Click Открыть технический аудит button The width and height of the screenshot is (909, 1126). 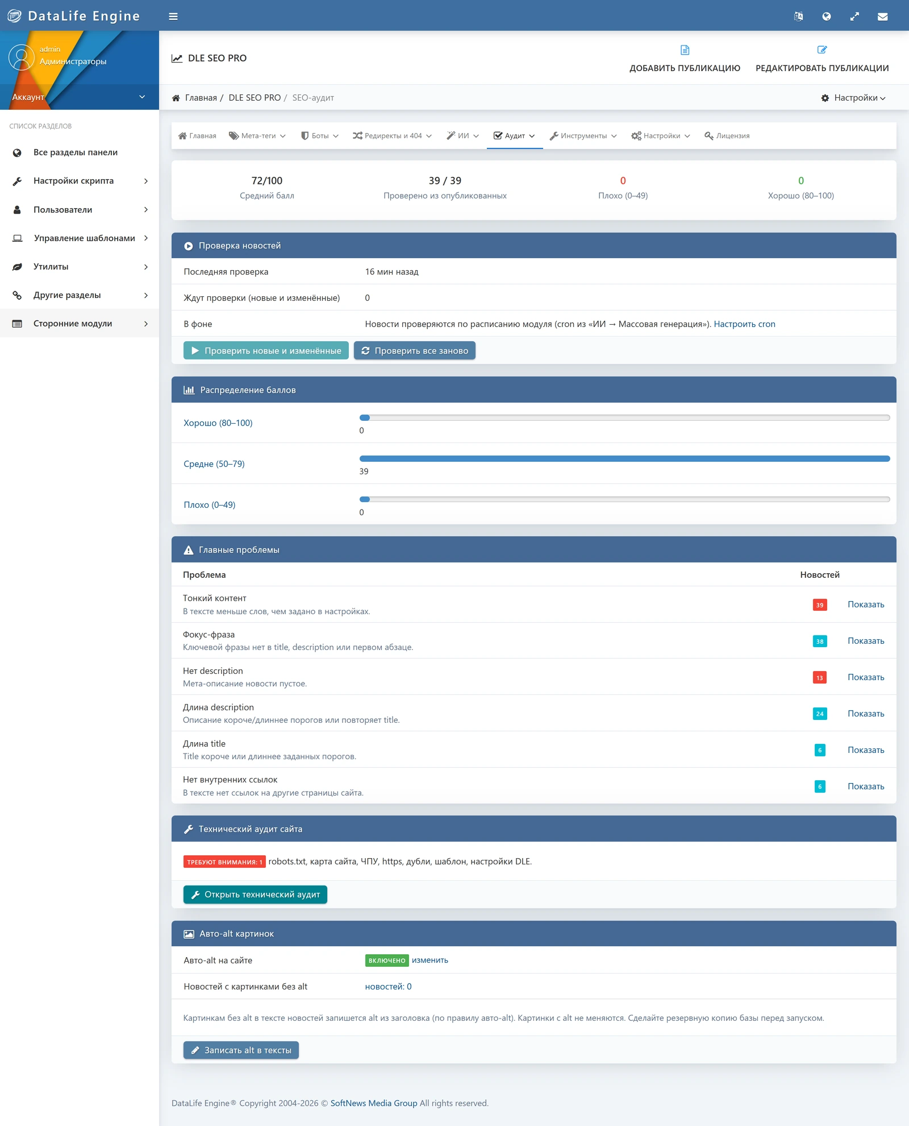[x=255, y=895]
